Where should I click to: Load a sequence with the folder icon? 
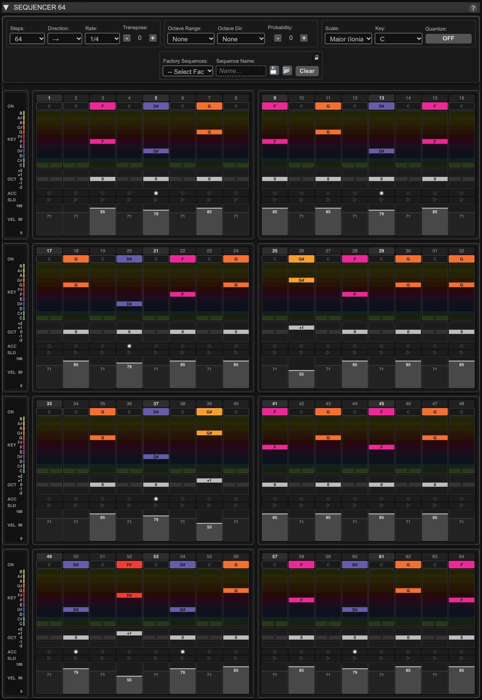click(x=287, y=71)
